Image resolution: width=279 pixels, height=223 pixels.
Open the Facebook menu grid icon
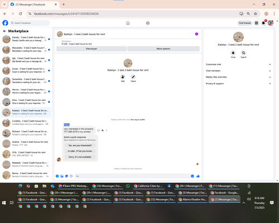[257, 23]
